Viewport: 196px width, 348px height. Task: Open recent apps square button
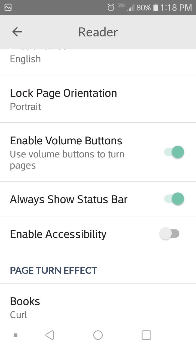tap(146, 335)
